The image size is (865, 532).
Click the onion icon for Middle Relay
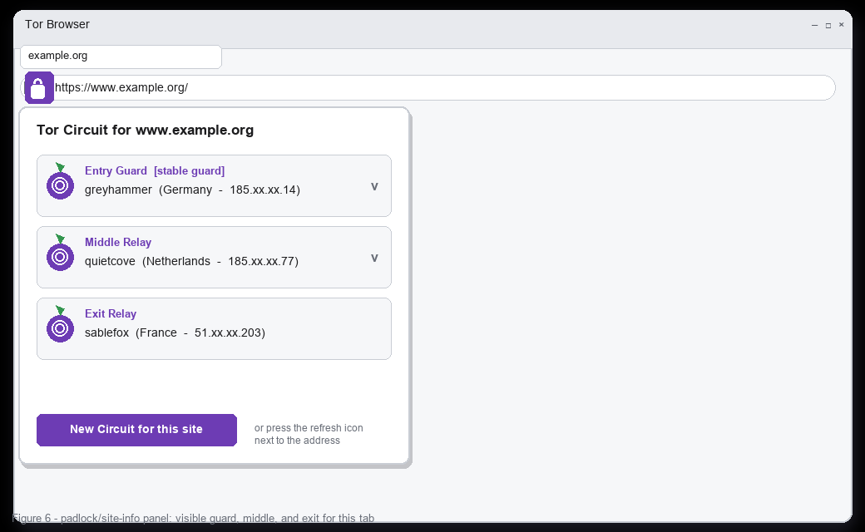[60, 253]
